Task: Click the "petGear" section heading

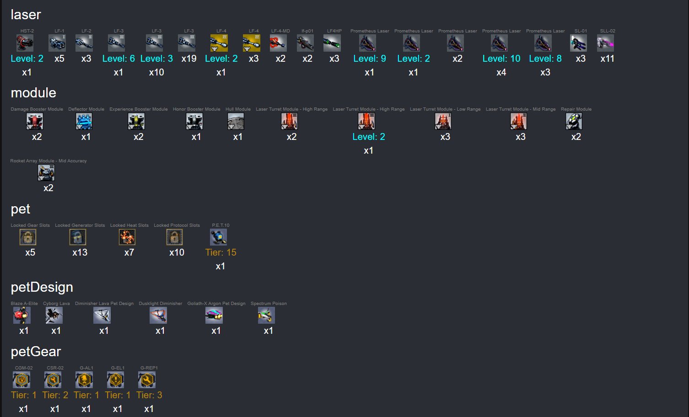Action: (36, 352)
